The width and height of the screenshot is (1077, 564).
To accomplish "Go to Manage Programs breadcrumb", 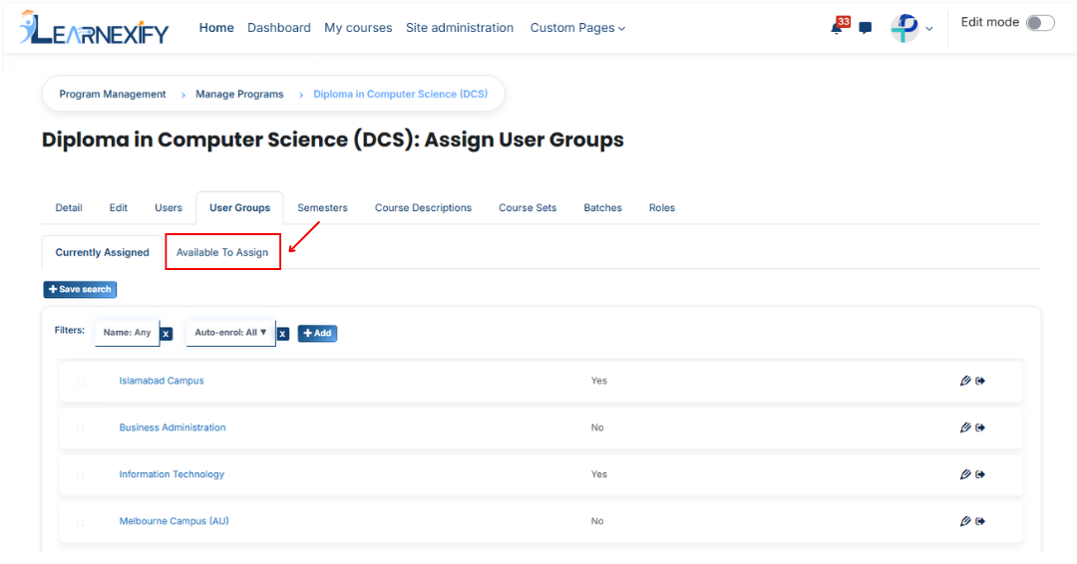I will [239, 94].
